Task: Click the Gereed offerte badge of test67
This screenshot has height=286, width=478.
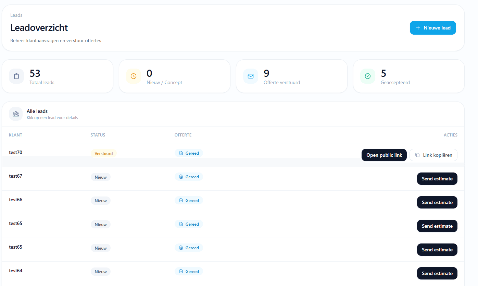Action: pos(189,177)
